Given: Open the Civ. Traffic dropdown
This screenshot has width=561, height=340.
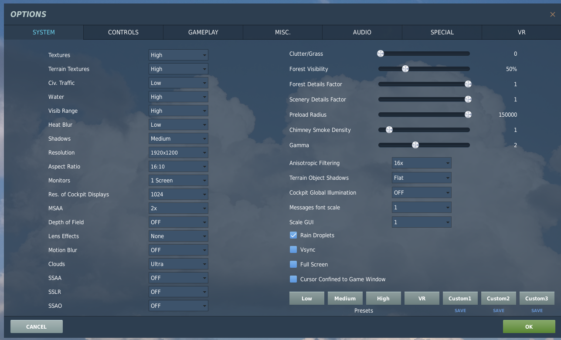Looking at the screenshot, I should point(178,83).
